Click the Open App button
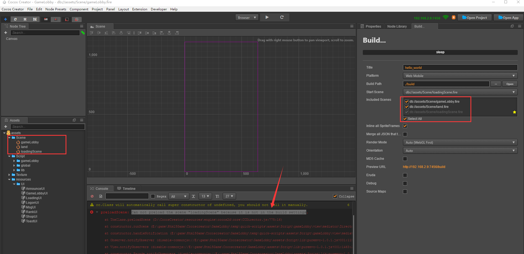524x254 pixels. coord(508,17)
